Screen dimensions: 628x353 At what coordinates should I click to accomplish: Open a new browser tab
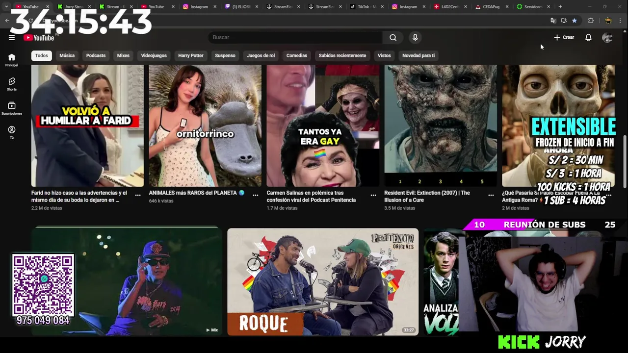(560, 6)
